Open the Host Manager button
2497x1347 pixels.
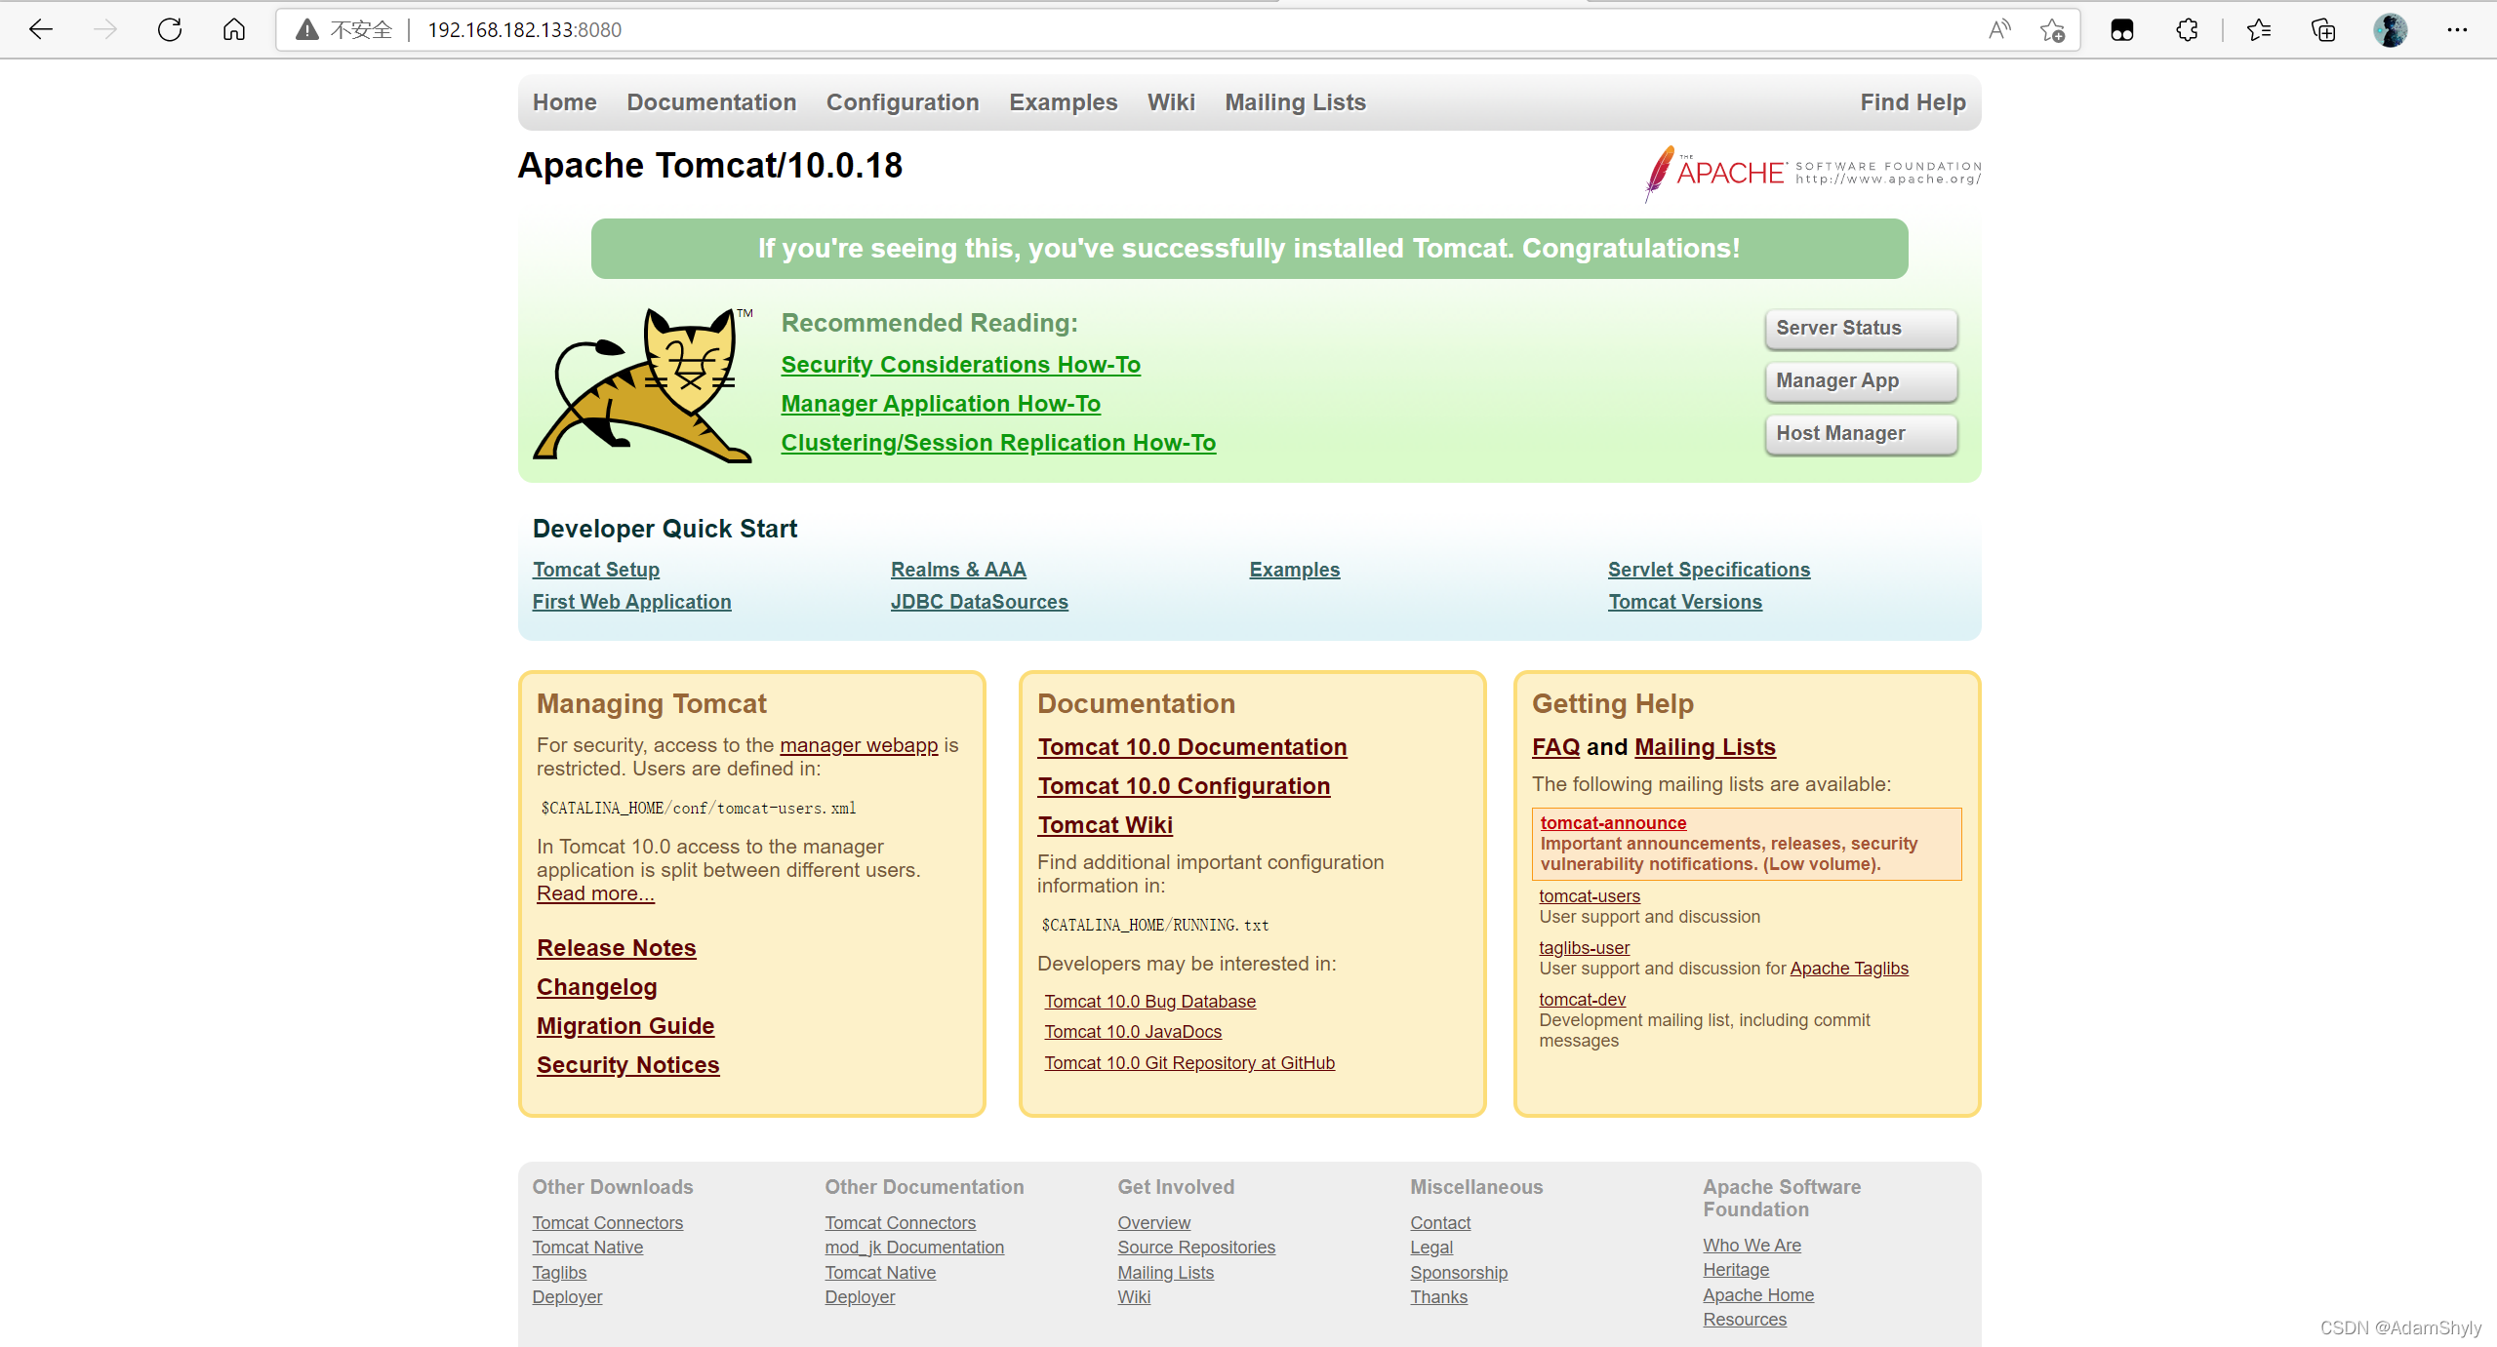point(1860,434)
